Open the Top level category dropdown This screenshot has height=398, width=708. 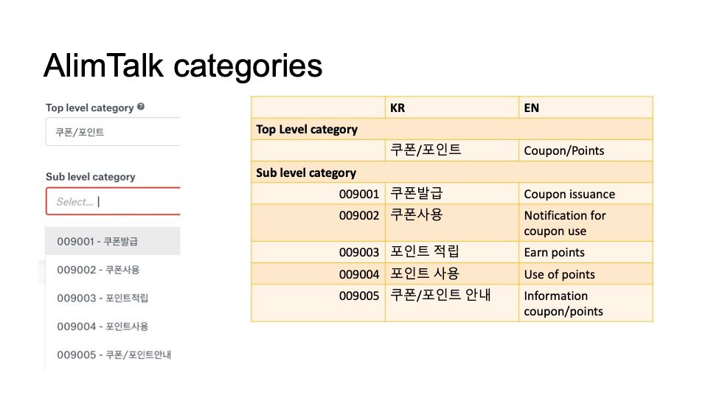[113, 132]
